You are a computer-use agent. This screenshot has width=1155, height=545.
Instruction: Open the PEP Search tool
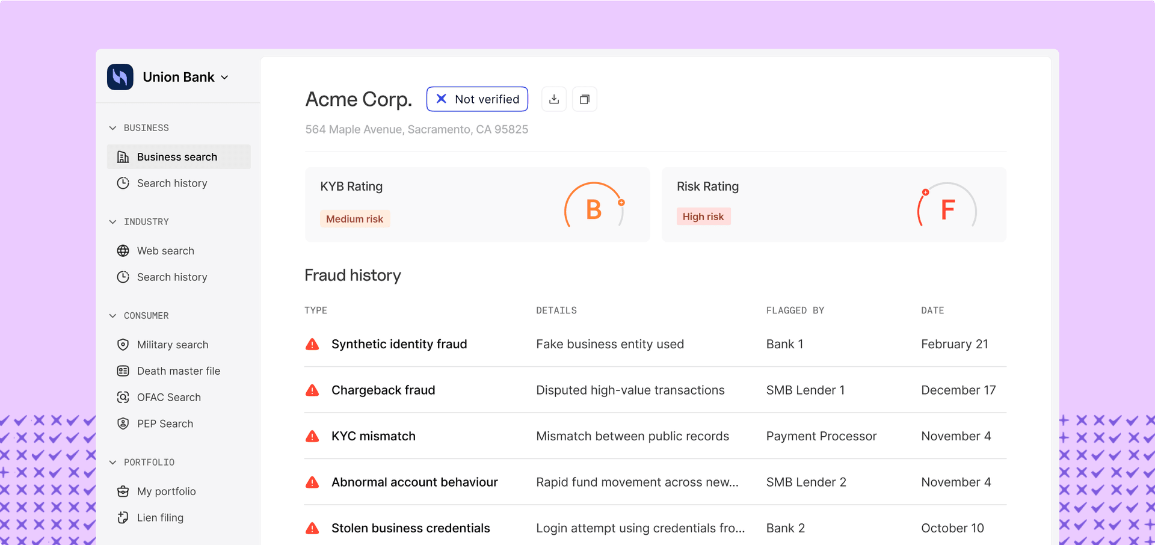[165, 423]
